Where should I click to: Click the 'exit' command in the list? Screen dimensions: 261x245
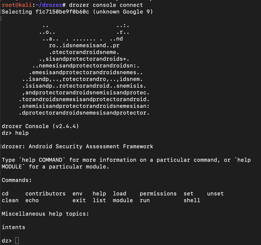(79, 200)
